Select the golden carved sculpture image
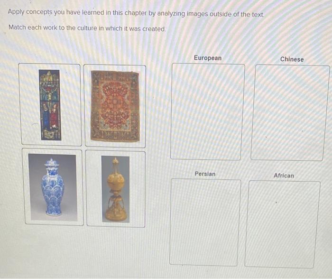This screenshot has height=279, width=332. pos(116,189)
